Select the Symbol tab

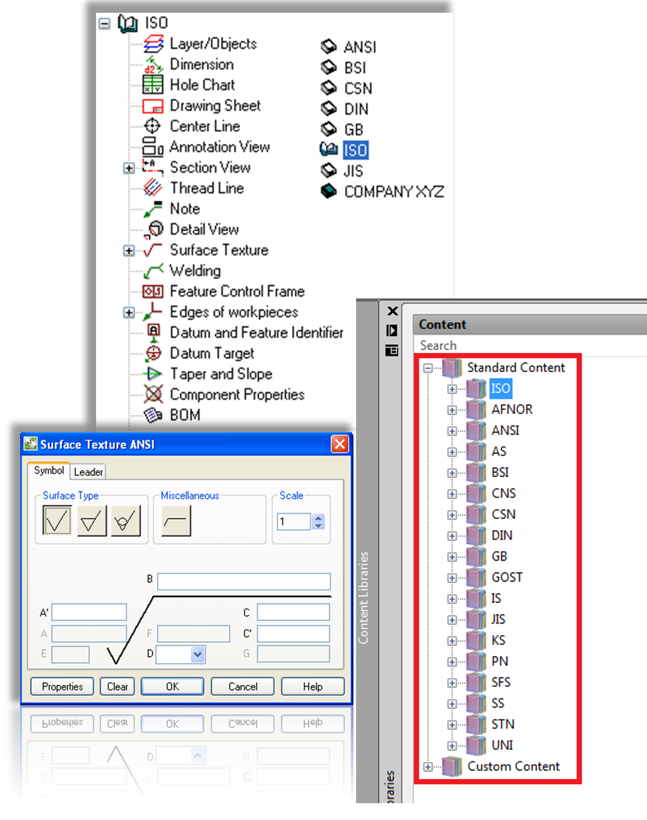(x=48, y=471)
